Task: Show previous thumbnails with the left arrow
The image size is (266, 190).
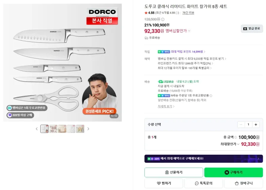Action: coord(37,129)
